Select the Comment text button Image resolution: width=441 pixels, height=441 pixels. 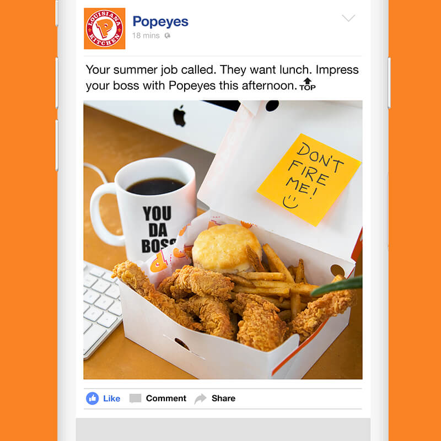(166, 398)
